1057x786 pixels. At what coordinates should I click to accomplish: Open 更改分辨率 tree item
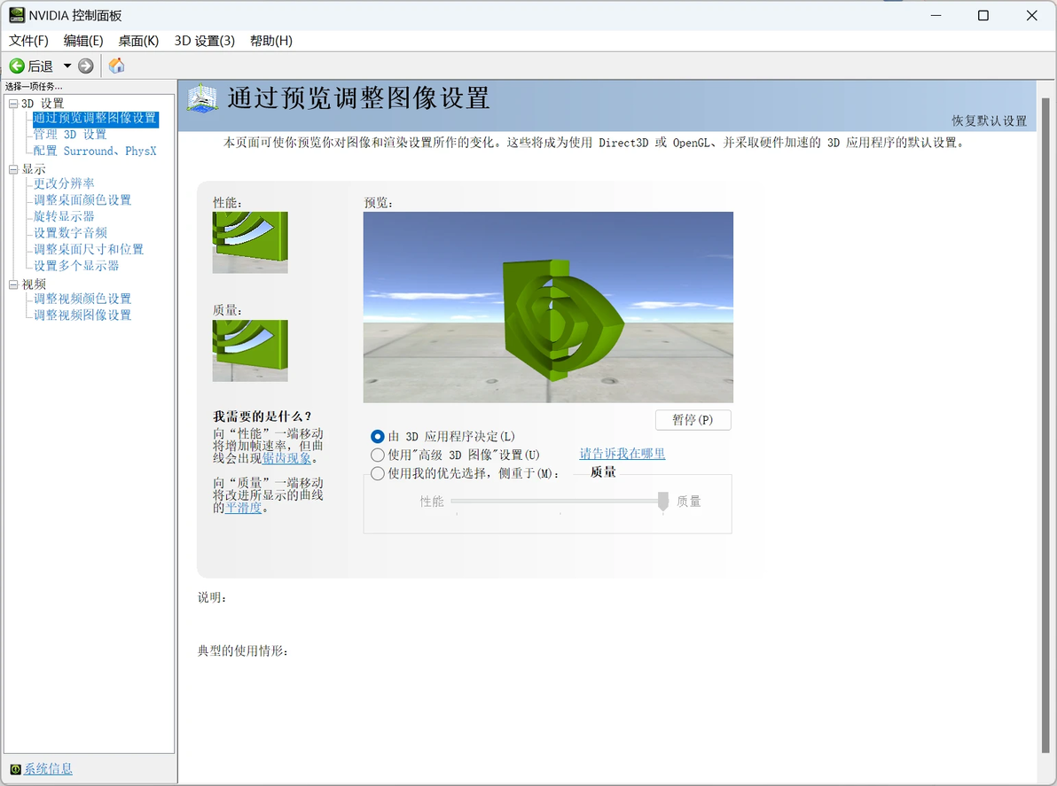pos(64,183)
